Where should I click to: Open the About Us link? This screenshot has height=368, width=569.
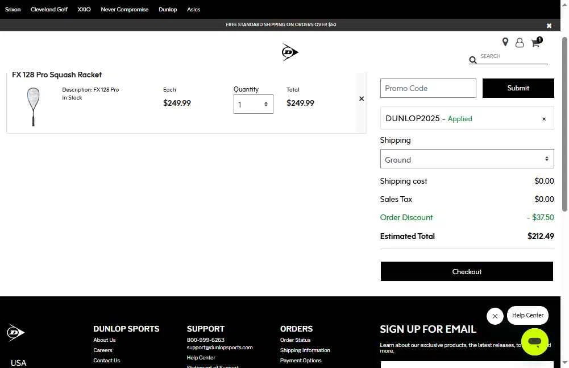tap(105, 340)
